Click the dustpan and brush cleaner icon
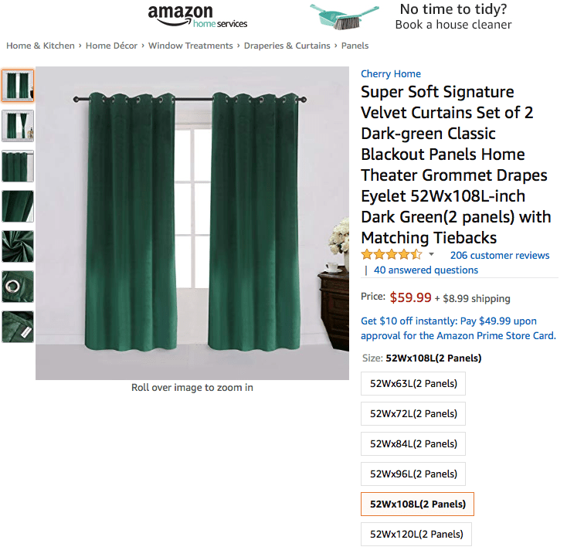 tap(344, 17)
